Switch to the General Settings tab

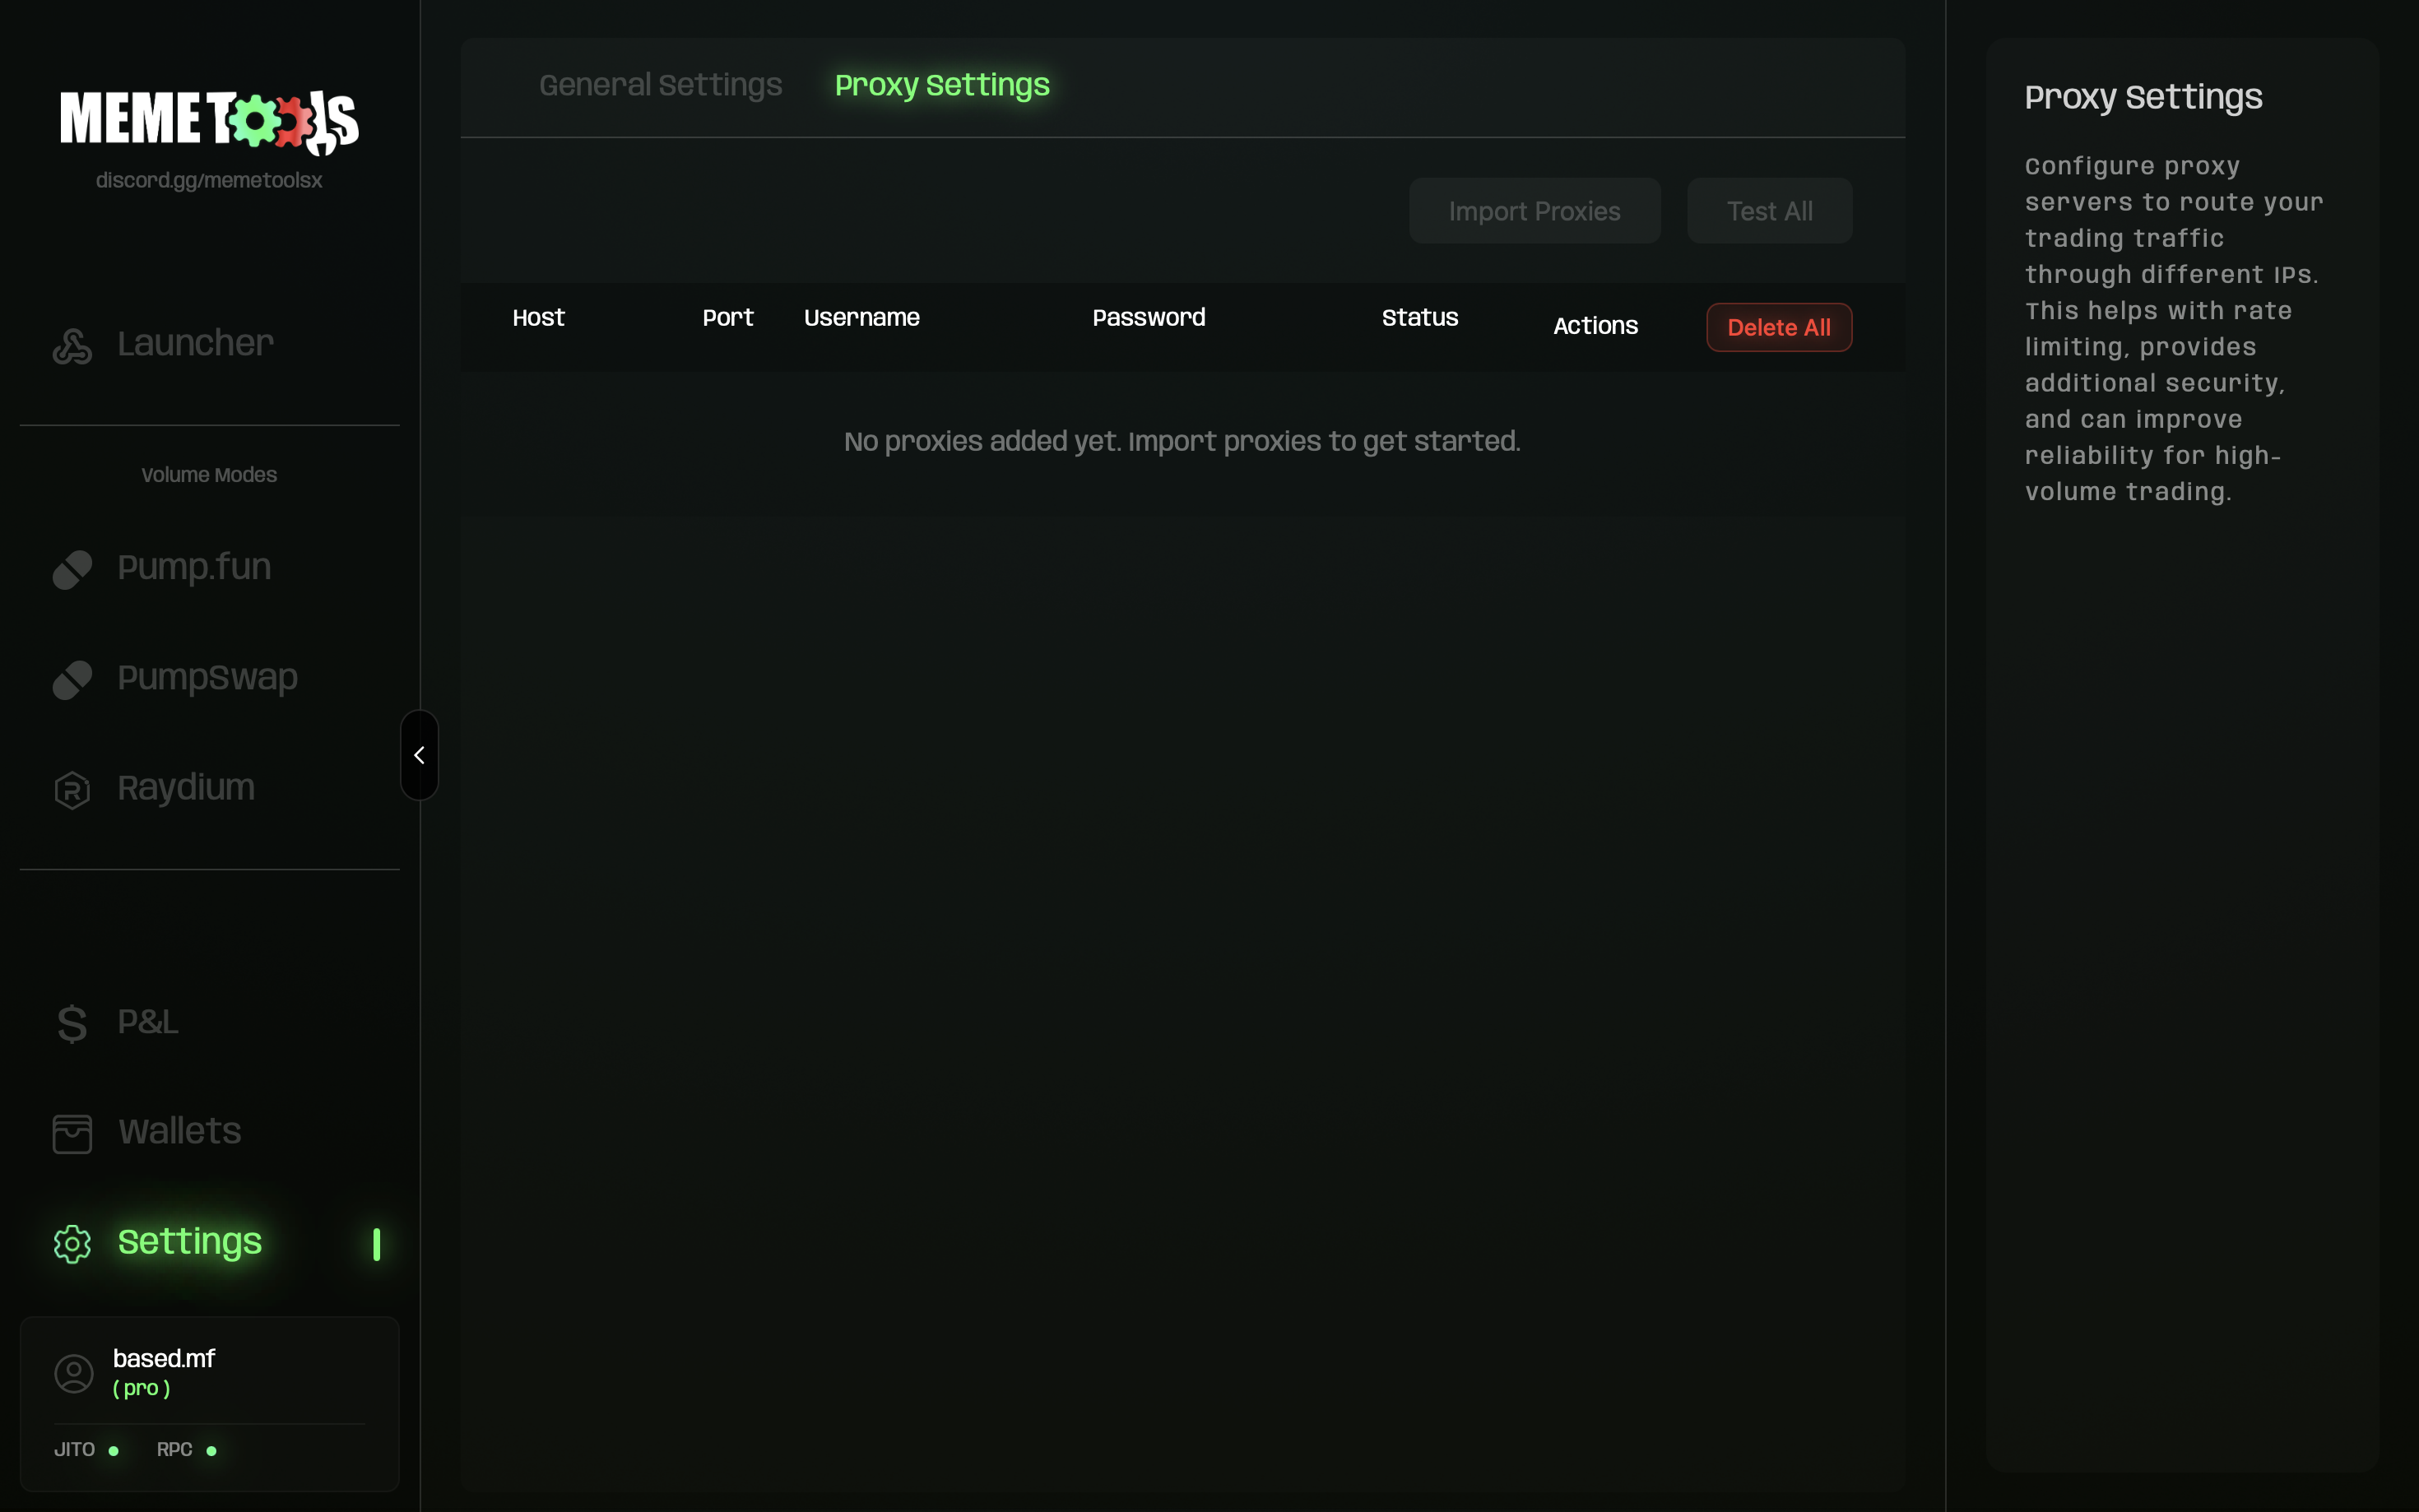click(660, 85)
